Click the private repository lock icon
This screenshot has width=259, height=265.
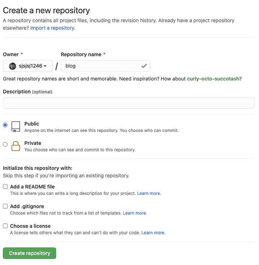pyautogui.click(x=15, y=146)
